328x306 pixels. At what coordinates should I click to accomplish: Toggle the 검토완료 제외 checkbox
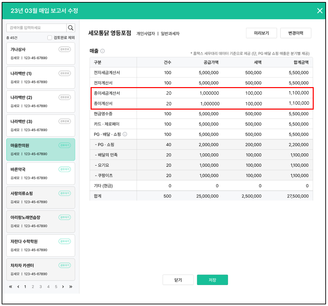tap(50, 38)
